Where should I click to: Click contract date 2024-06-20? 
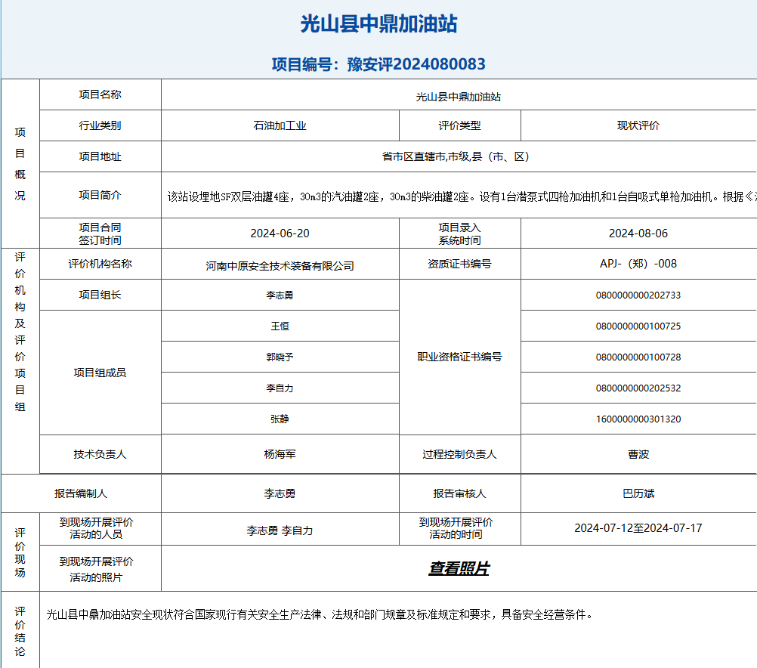coord(280,233)
